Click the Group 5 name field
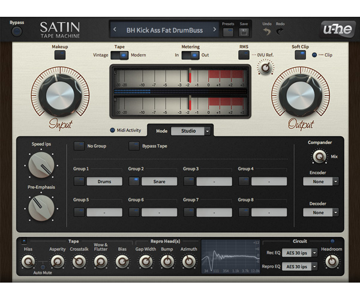The height and width of the screenshot is (300, 360). [104, 212]
